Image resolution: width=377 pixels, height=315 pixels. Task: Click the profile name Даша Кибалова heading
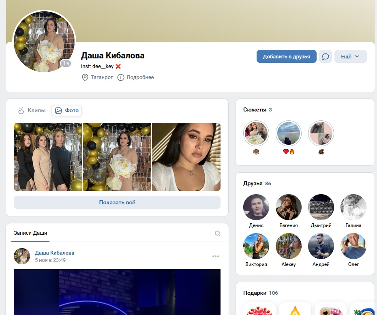[x=113, y=56]
